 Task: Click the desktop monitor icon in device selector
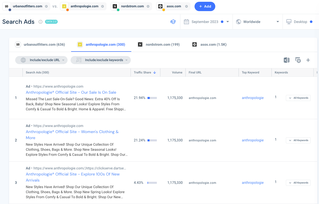click(x=288, y=22)
